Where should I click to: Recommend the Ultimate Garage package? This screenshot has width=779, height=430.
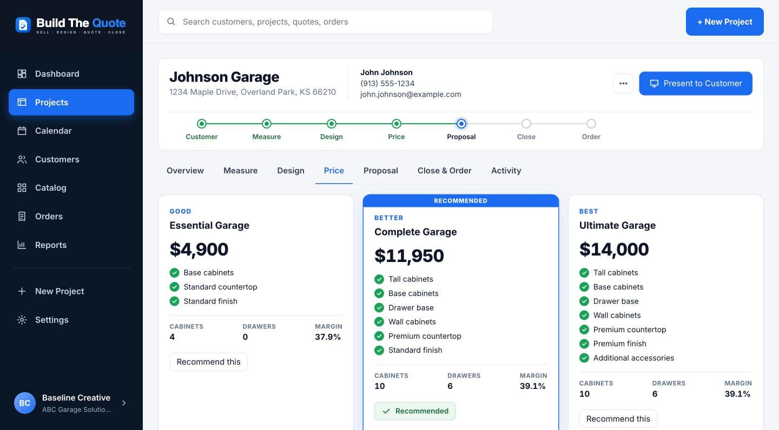pyautogui.click(x=618, y=419)
